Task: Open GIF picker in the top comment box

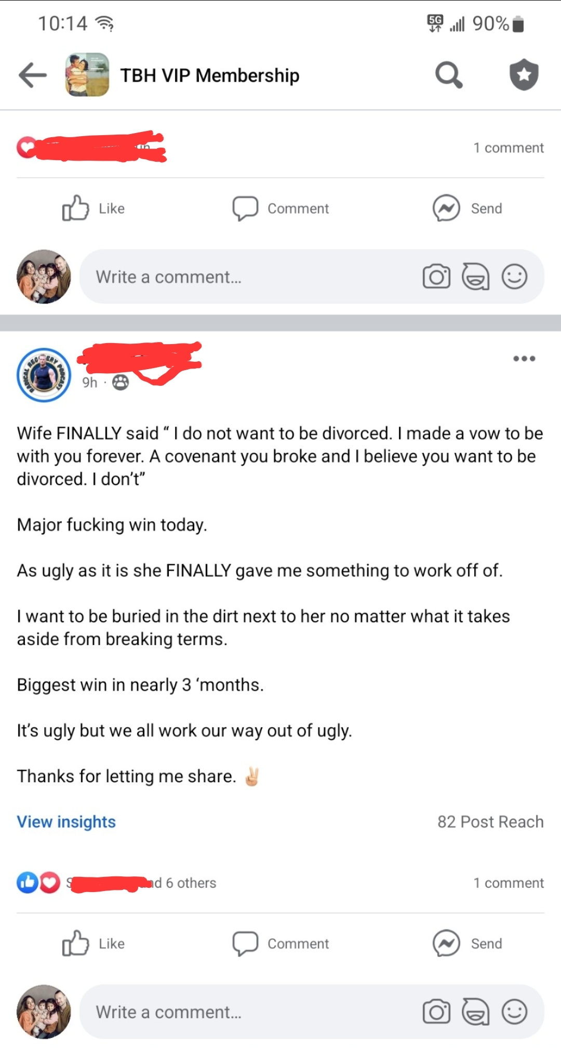Action: 475,277
